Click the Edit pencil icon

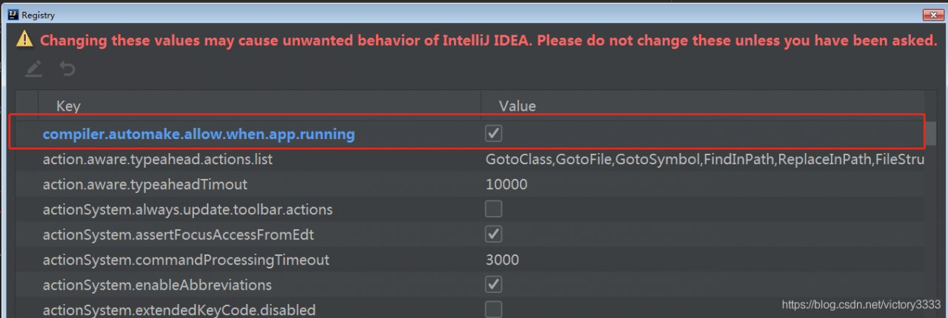(x=33, y=69)
